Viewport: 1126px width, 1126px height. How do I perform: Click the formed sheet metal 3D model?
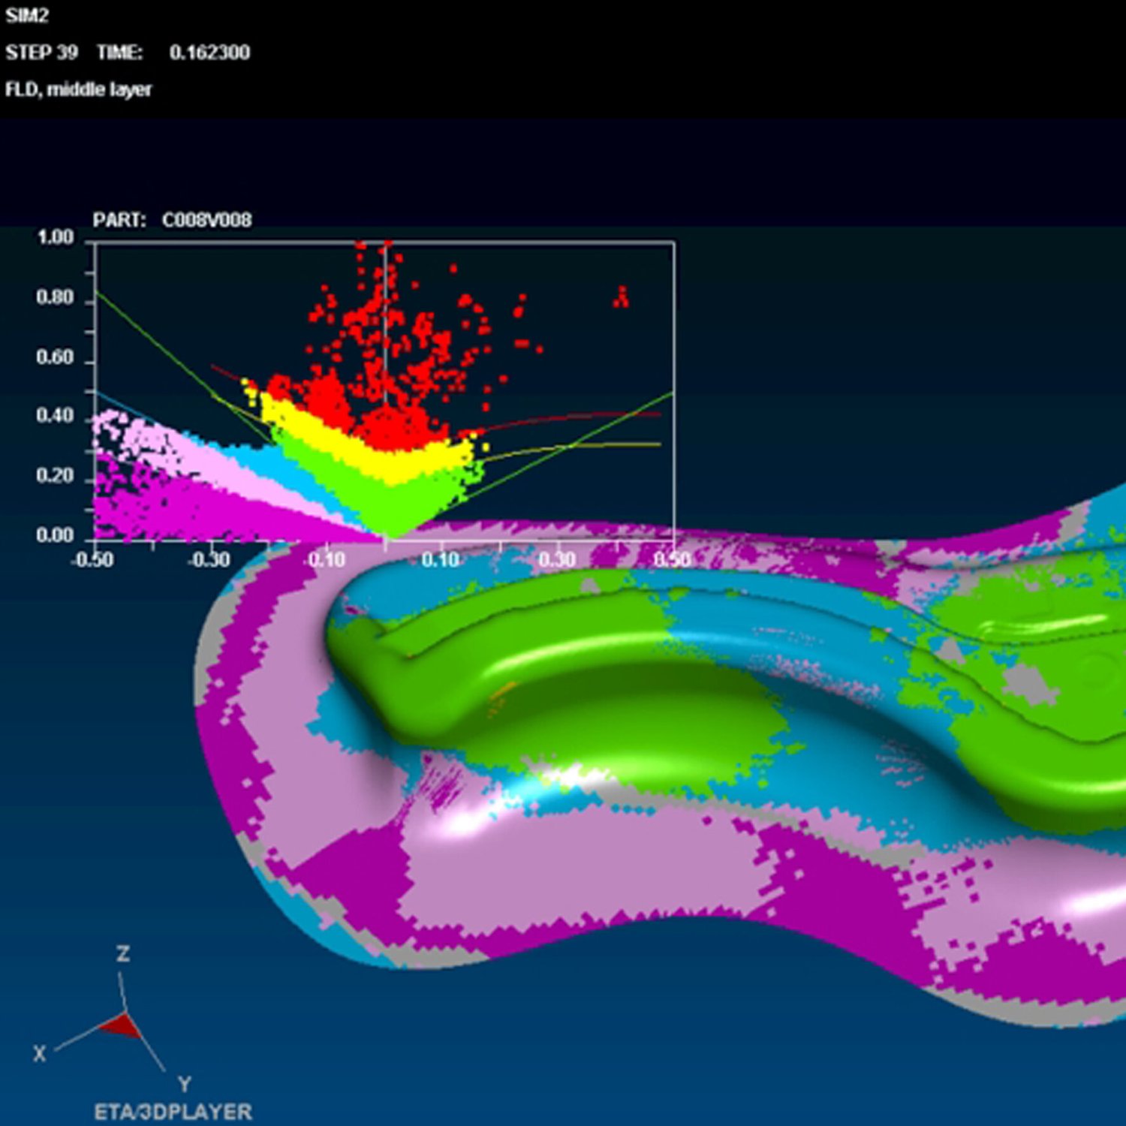tap(661, 754)
